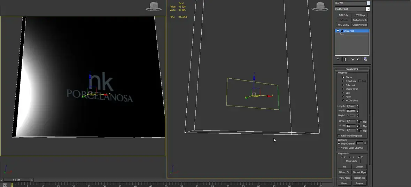Click the U Tile spinner arrows
Viewport: 411px width, 187px height.
tap(357, 122)
